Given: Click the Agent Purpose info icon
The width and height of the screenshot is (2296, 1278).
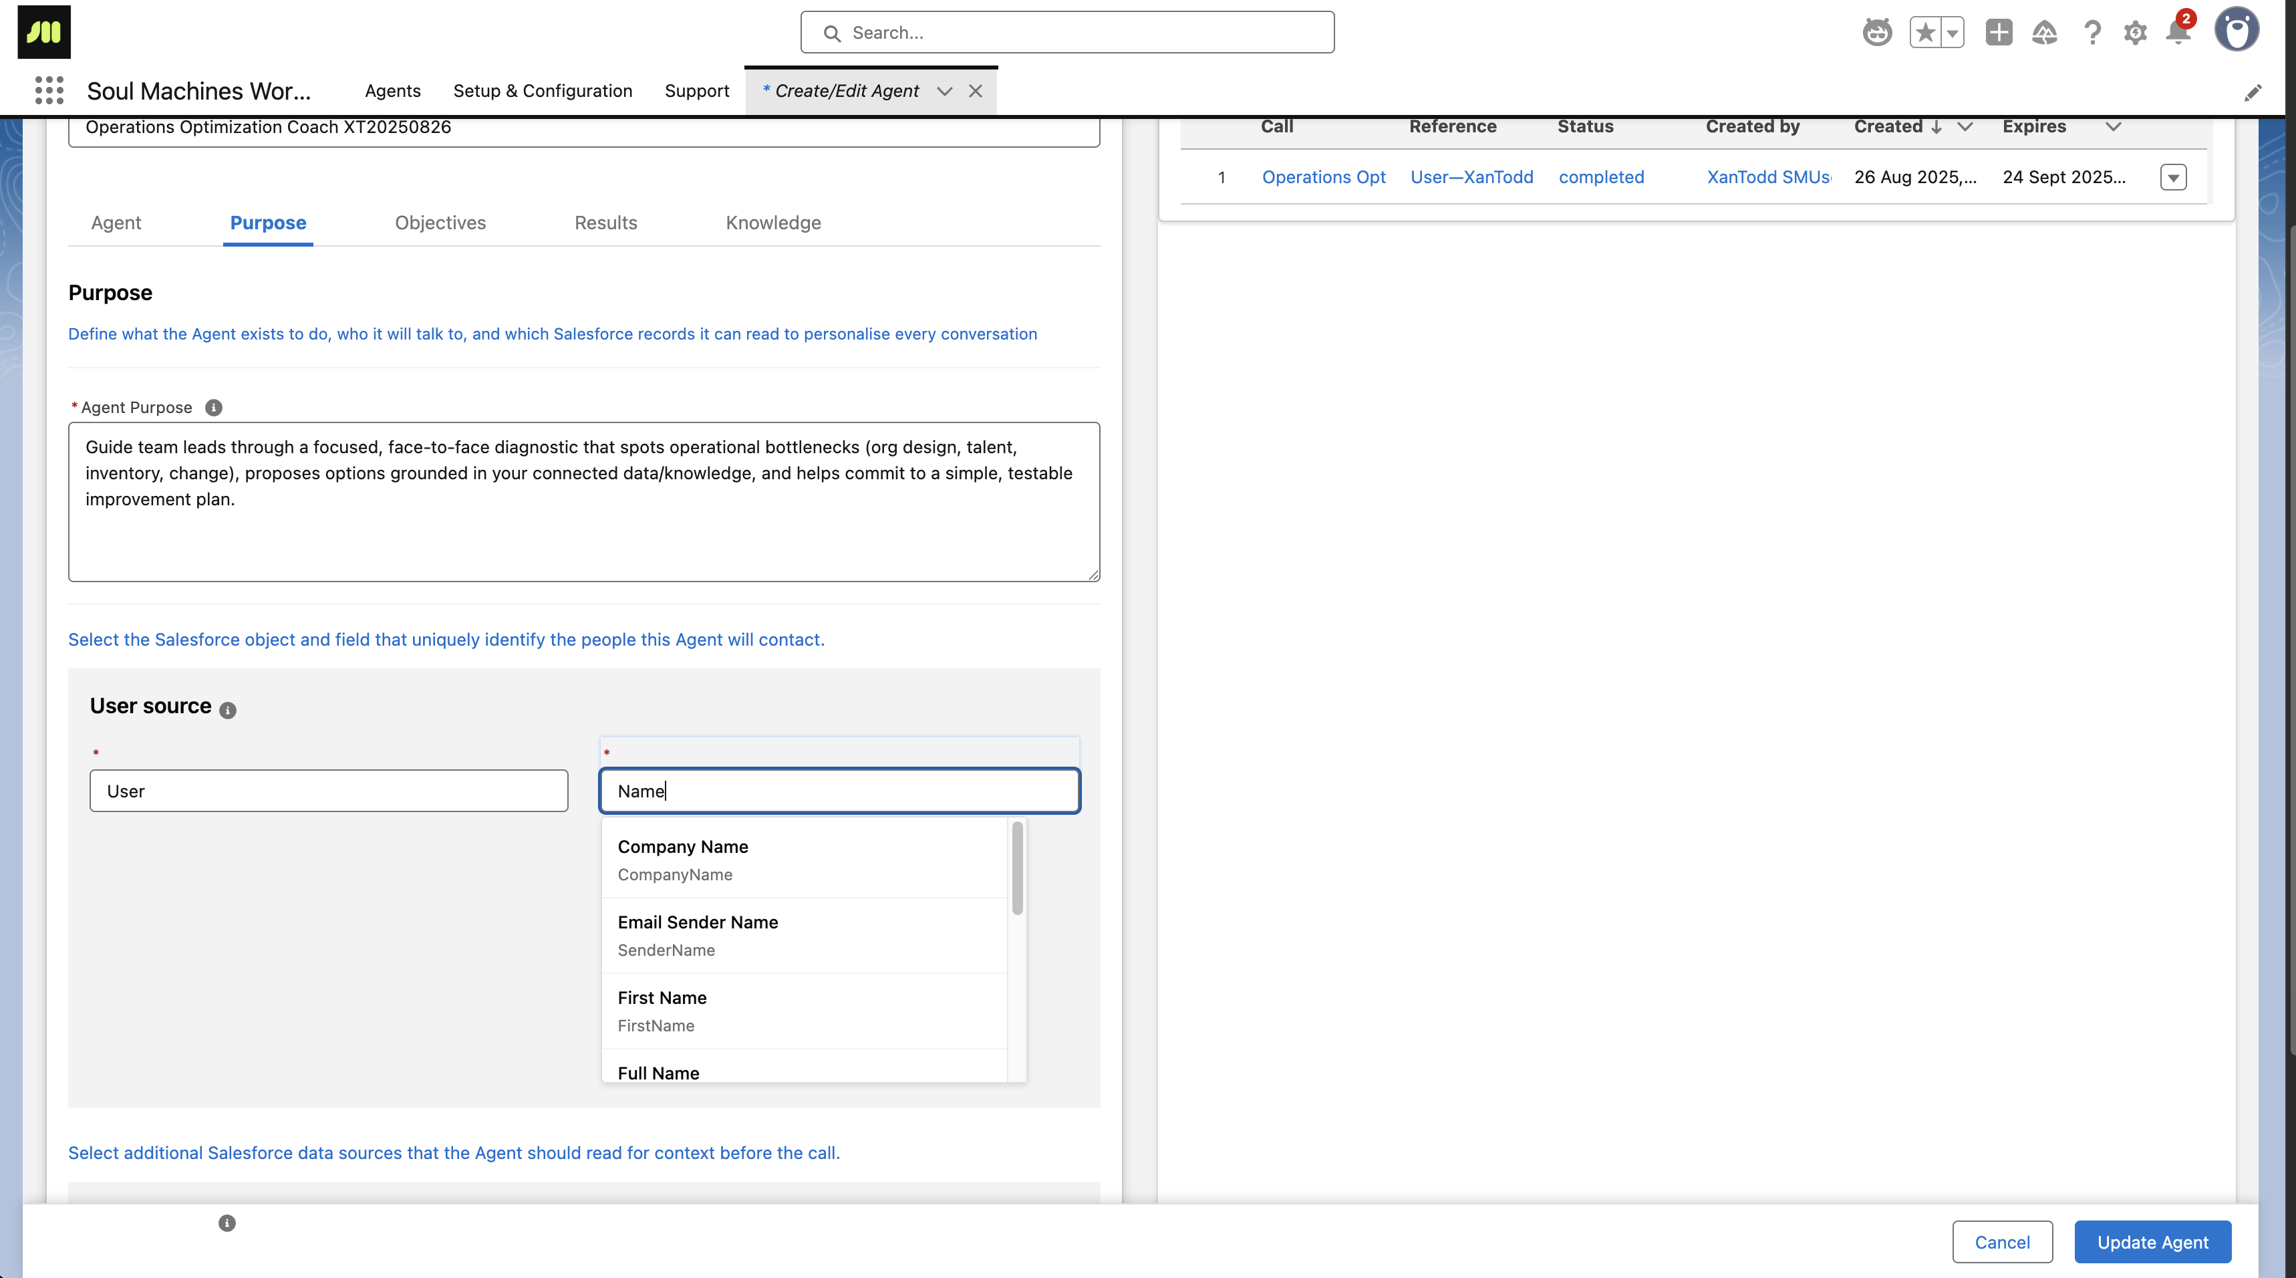Looking at the screenshot, I should (213, 408).
